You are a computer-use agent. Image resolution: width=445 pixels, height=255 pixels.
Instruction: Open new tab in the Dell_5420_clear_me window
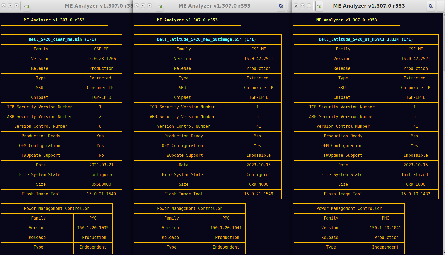(27, 6)
